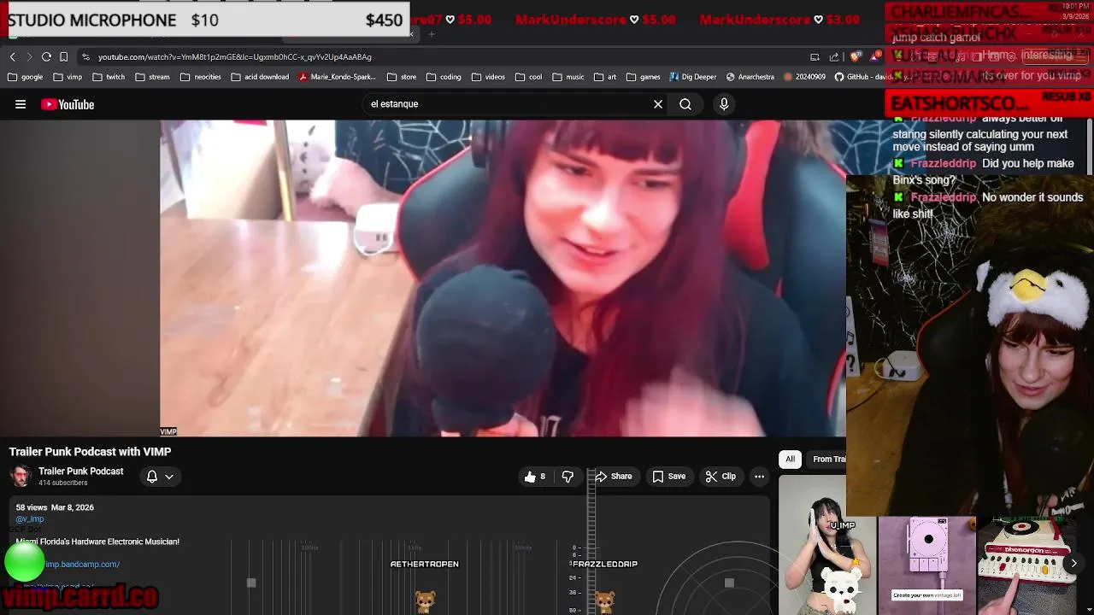Click the share page icon in address bar
The width and height of the screenshot is (1094, 615).
[x=834, y=56]
